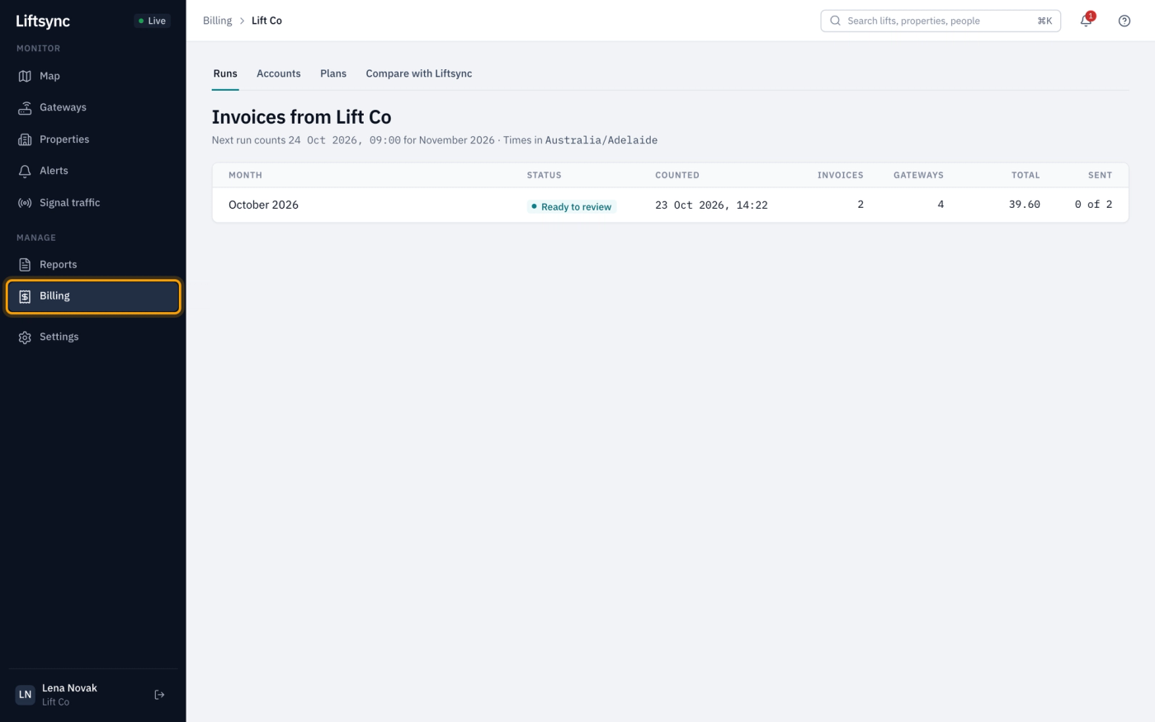This screenshot has width=1155, height=722.
Task: Open notifications bell in top bar
Action: tap(1086, 21)
